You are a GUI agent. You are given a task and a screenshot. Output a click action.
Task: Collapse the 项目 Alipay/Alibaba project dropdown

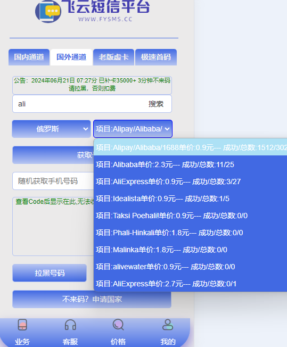coord(133,129)
